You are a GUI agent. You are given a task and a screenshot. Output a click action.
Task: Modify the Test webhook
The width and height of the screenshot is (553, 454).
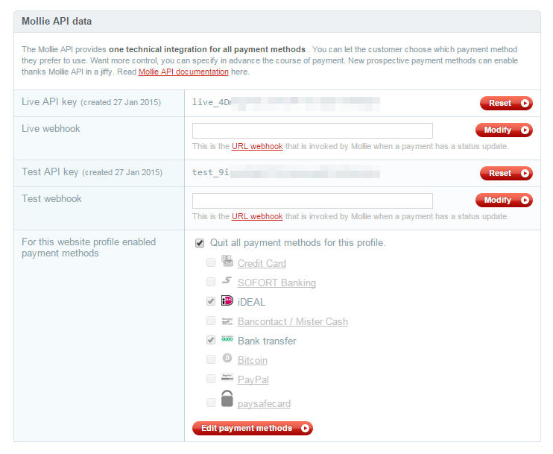coord(504,200)
